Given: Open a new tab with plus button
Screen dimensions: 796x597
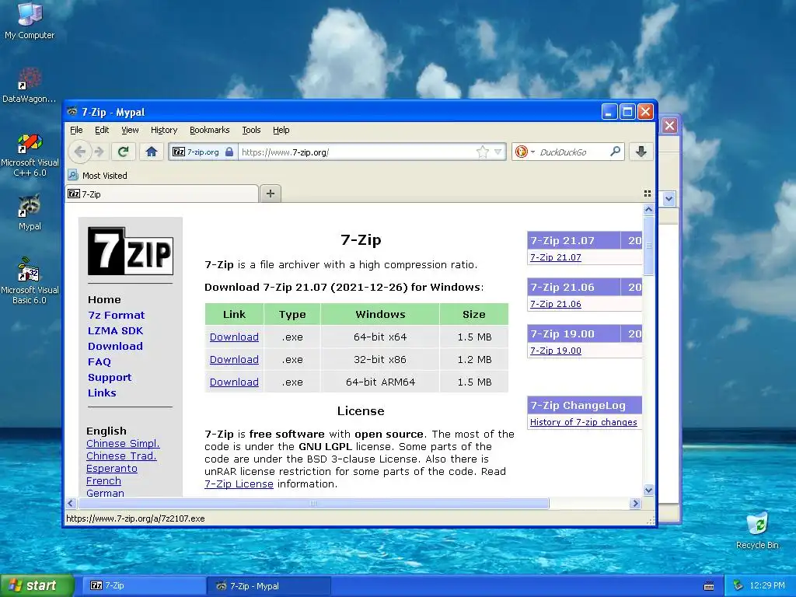Looking at the screenshot, I should (271, 194).
